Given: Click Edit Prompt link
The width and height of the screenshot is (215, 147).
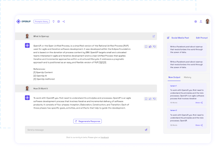Looking at the screenshot, I should coord(202,38).
